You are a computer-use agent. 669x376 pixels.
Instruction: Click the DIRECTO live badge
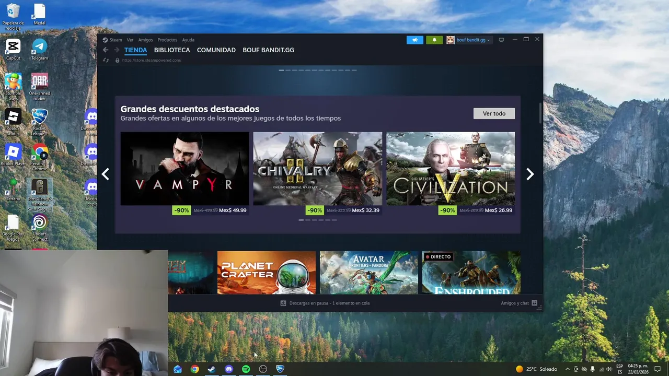pos(438,257)
